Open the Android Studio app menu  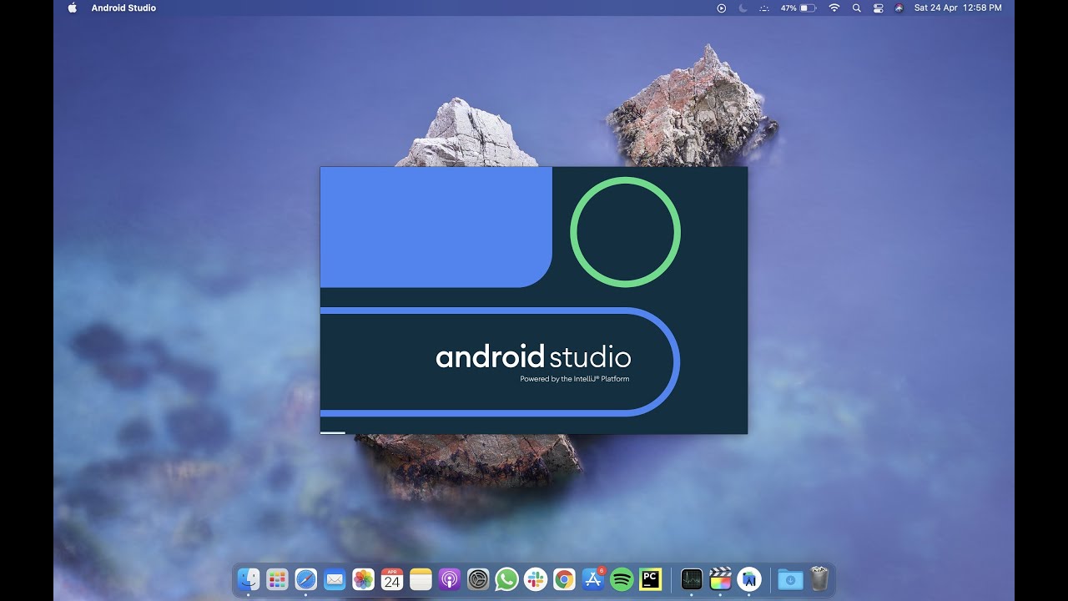click(123, 8)
